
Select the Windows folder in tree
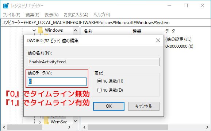pos(54,30)
